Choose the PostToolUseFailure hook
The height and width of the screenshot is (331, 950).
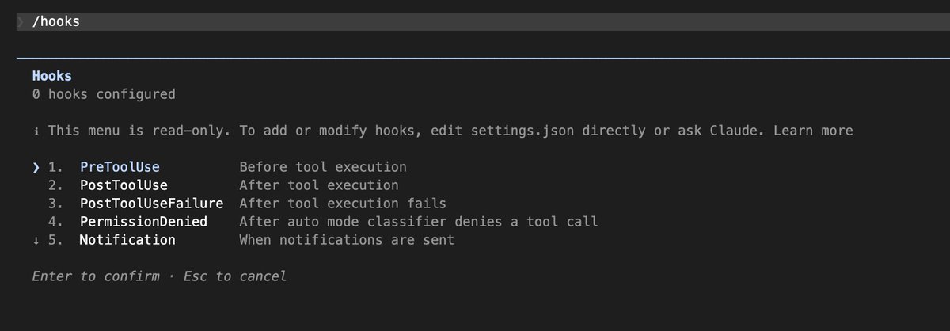tap(151, 204)
